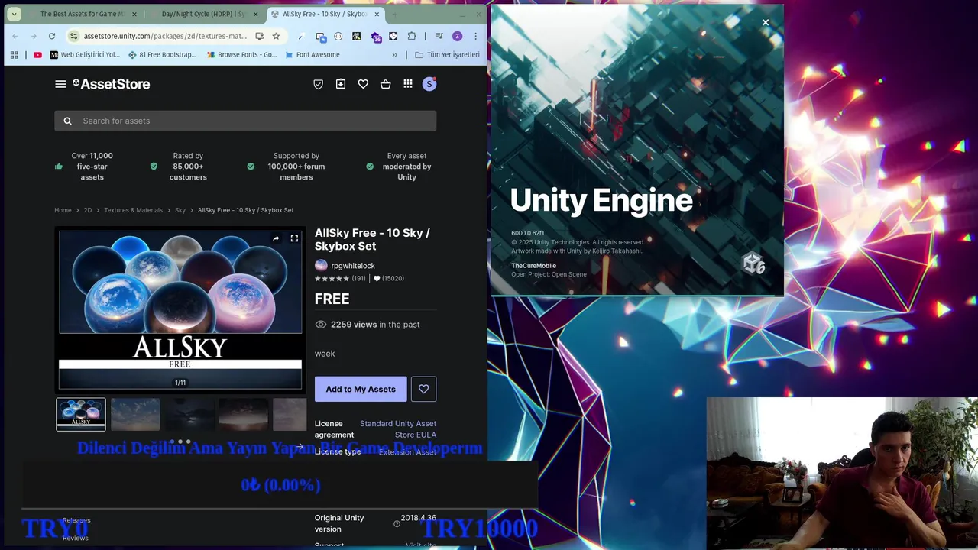This screenshot has height=550, width=978.
Task: Go back in browser history
Action: pyautogui.click(x=15, y=36)
